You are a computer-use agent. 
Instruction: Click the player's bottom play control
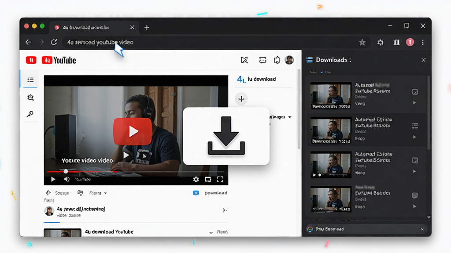[x=53, y=179]
